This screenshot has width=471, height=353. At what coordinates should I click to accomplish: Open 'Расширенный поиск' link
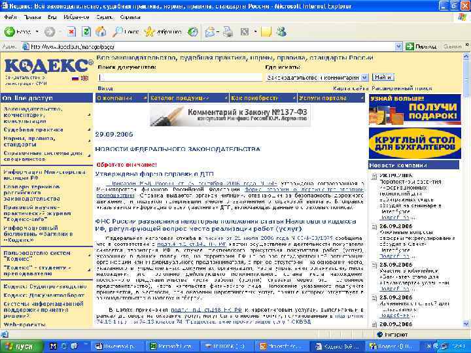[402, 88]
